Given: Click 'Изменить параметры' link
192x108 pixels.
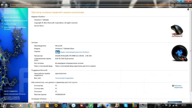Looking at the screenshot, I should 178,86.
